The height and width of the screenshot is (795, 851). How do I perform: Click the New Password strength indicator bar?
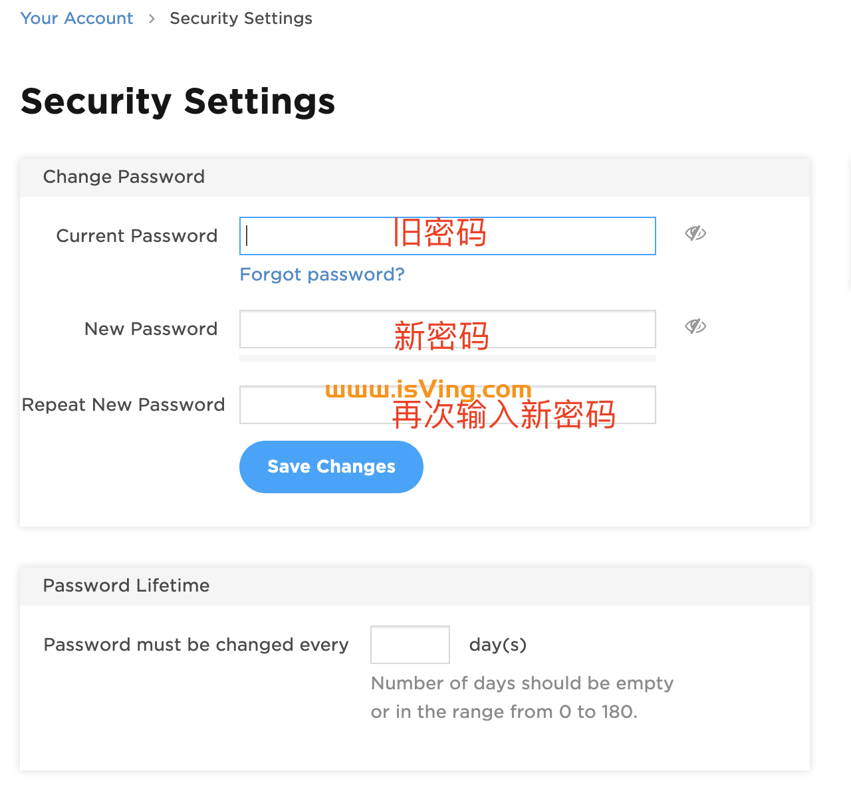click(447, 358)
